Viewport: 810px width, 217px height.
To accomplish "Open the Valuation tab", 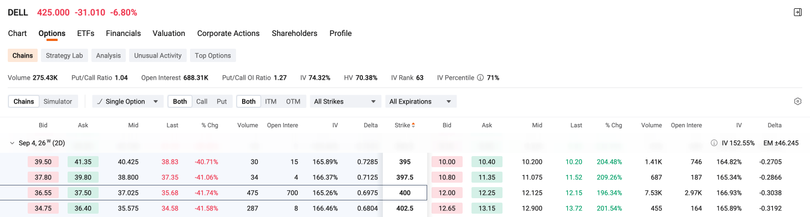I will (169, 33).
